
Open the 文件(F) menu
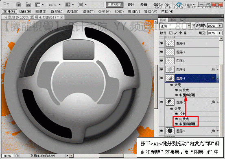click(x=9, y=11)
